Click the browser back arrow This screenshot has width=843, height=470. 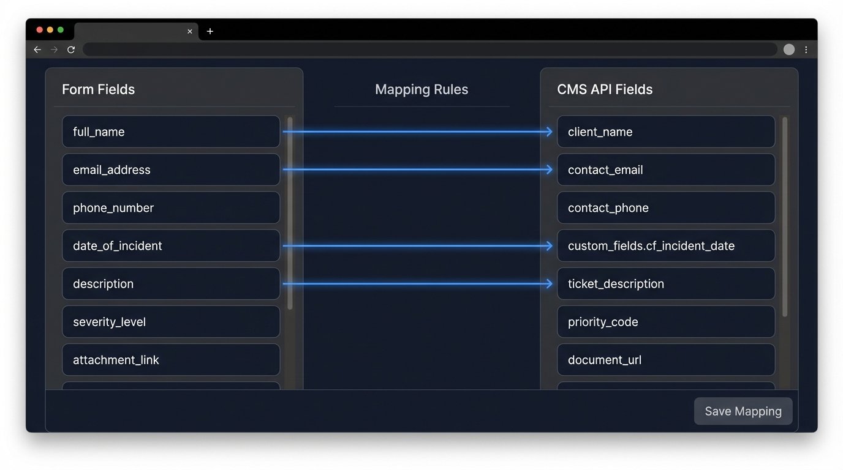[37, 50]
